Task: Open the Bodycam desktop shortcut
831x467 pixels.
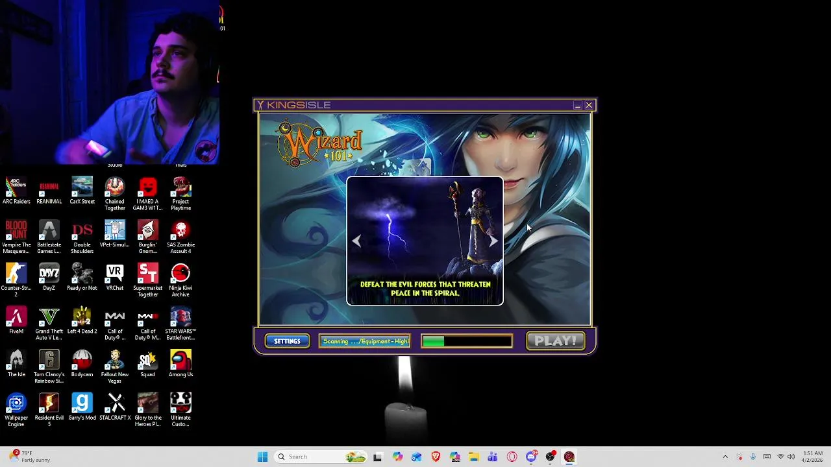Action: pos(82,364)
